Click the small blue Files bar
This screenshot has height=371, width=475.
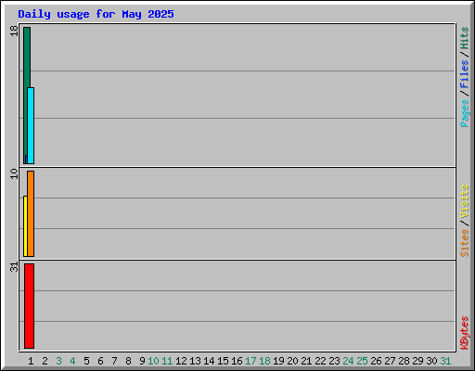(26, 160)
